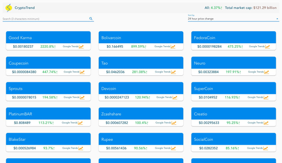Click BlakeStar price $0.000526984
Screen dimensions: 282x163
(x=25, y=148)
